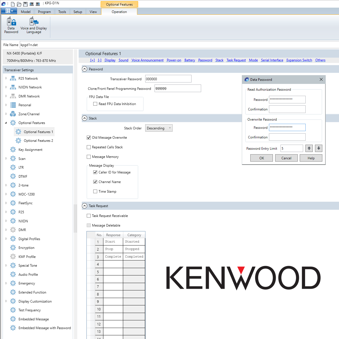
Task: Enable Read FPU Data Inhibition checkbox
Action: [x=95, y=104]
